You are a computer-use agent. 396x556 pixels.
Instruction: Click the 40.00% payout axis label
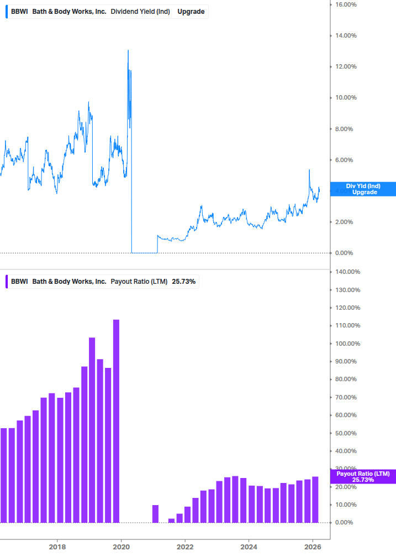point(346,451)
